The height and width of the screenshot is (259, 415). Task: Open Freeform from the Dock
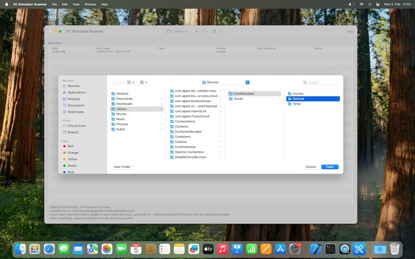[x=193, y=249]
